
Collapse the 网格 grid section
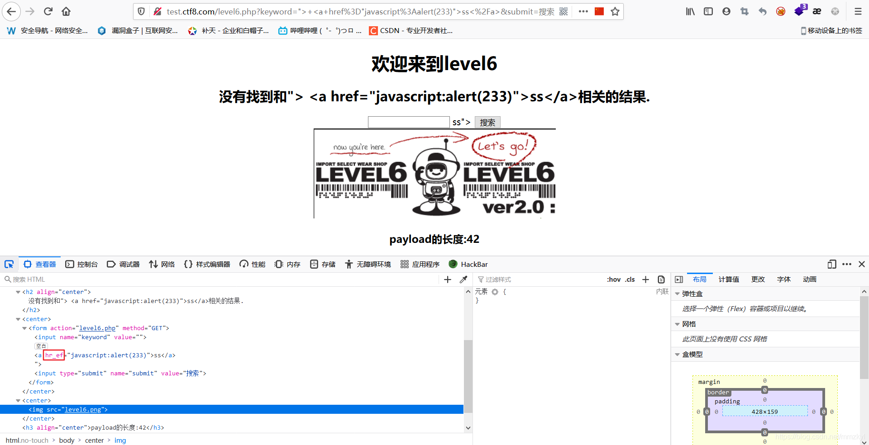678,324
